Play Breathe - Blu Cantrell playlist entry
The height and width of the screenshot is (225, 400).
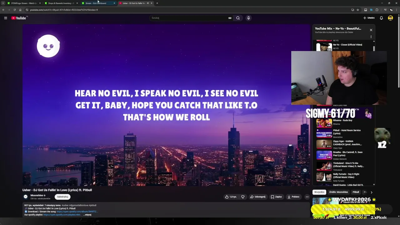tap(344, 155)
